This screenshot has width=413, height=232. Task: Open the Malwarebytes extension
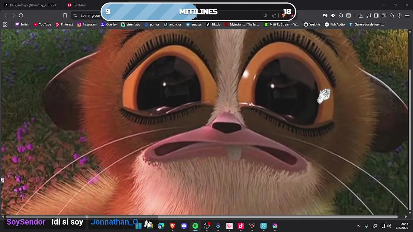pyautogui.click(x=325, y=15)
